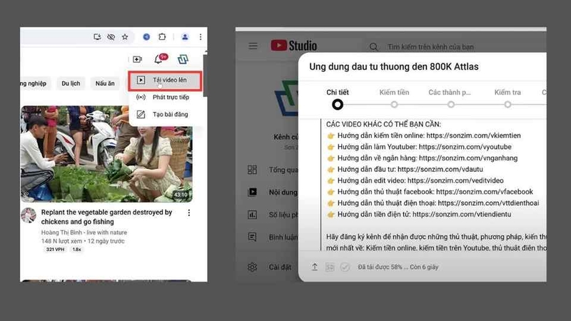Image resolution: width=571 pixels, height=321 pixels.
Task: Click the YouTube Studio logo
Action: click(294, 46)
